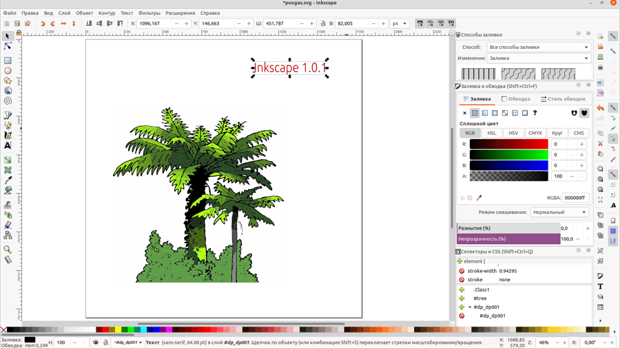
Task: Select the Star and polygon tool
Action: 8,81
